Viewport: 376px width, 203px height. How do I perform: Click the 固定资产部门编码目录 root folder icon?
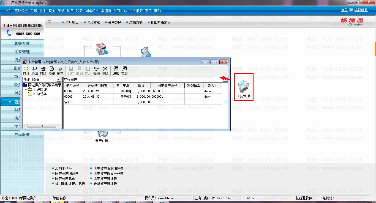coord(25,85)
